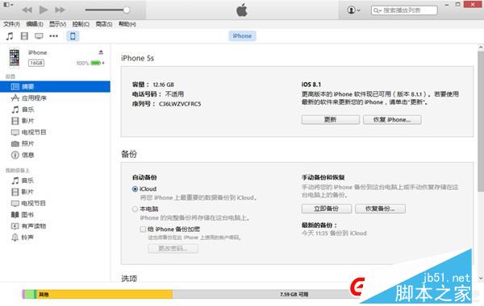This screenshot has height=306, width=484.
Task: Open the 帮助 menu
Action: click(127, 24)
